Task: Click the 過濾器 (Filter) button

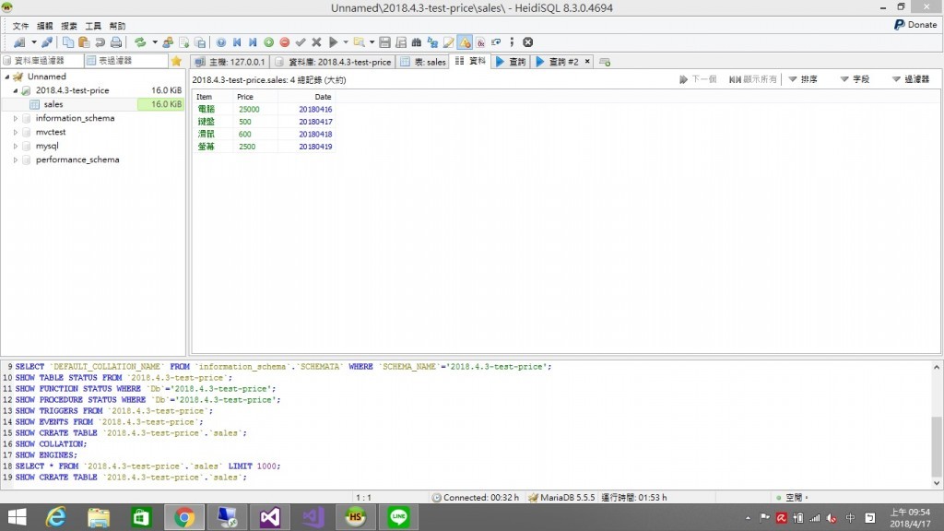Action: (910, 79)
